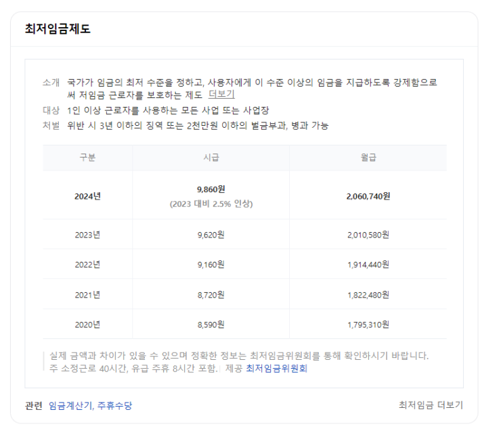Image resolution: width=503 pixels, height=437 pixels.
Task: Click the 대상 field label
Action: [x=51, y=110]
